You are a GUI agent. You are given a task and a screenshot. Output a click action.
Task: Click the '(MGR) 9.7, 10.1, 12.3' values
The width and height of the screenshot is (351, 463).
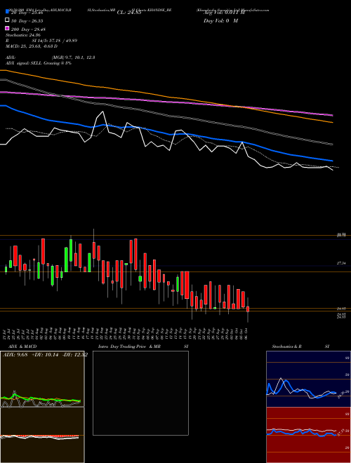click(x=73, y=58)
